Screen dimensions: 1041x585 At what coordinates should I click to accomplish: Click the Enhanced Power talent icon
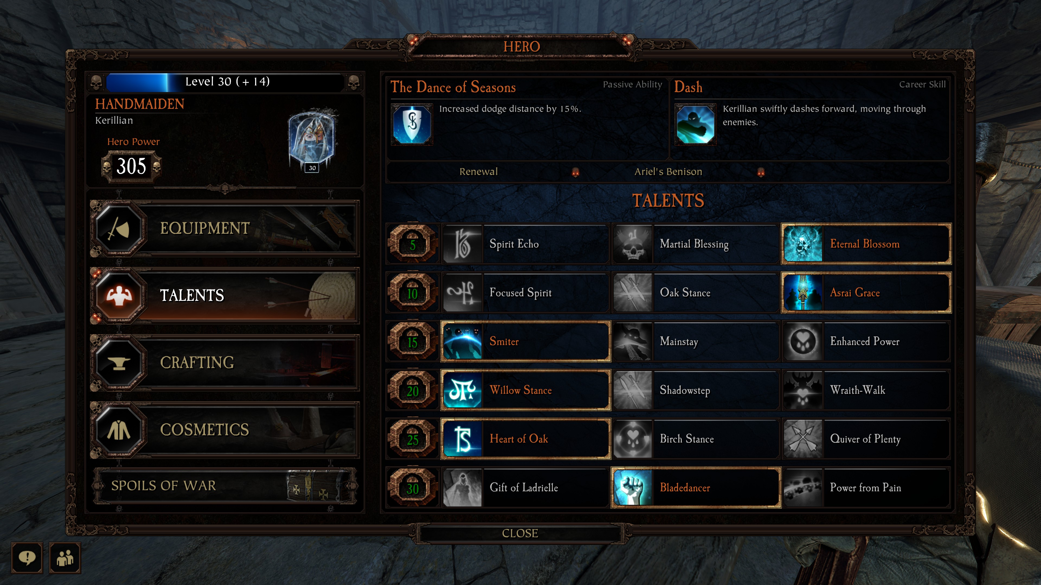point(802,342)
